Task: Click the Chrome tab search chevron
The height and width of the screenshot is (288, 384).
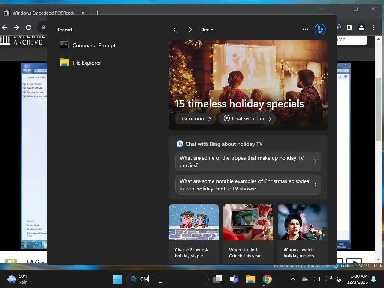Action: tap(321, 9)
